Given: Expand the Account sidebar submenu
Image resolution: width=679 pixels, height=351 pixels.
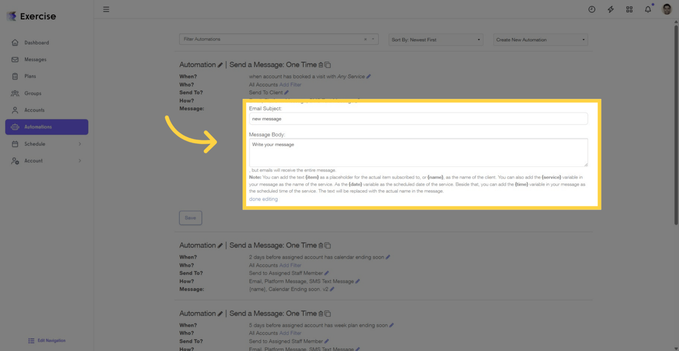Looking at the screenshot, I should coord(80,161).
